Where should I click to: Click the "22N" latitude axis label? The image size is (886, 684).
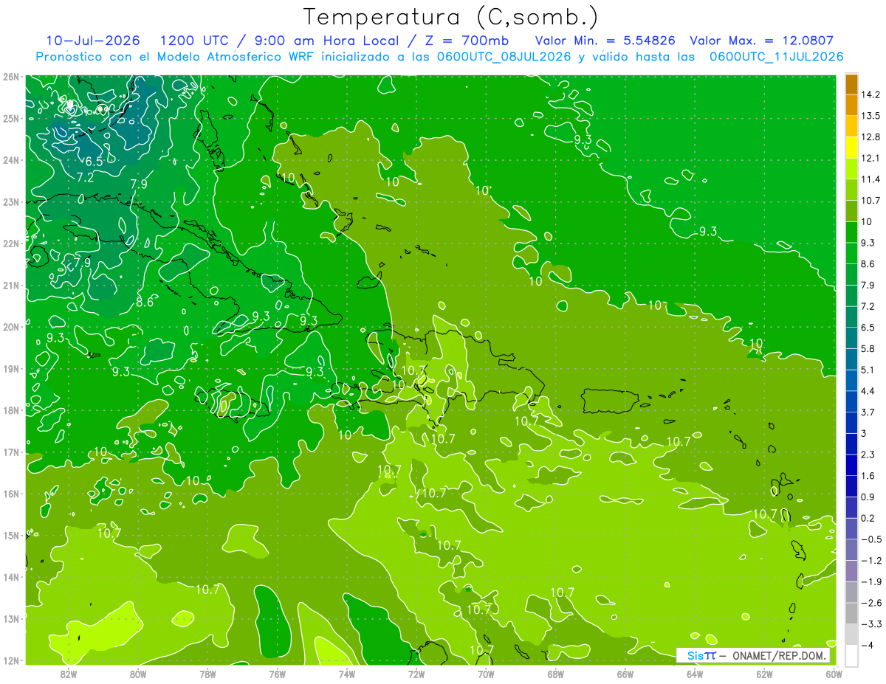click(10, 243)
